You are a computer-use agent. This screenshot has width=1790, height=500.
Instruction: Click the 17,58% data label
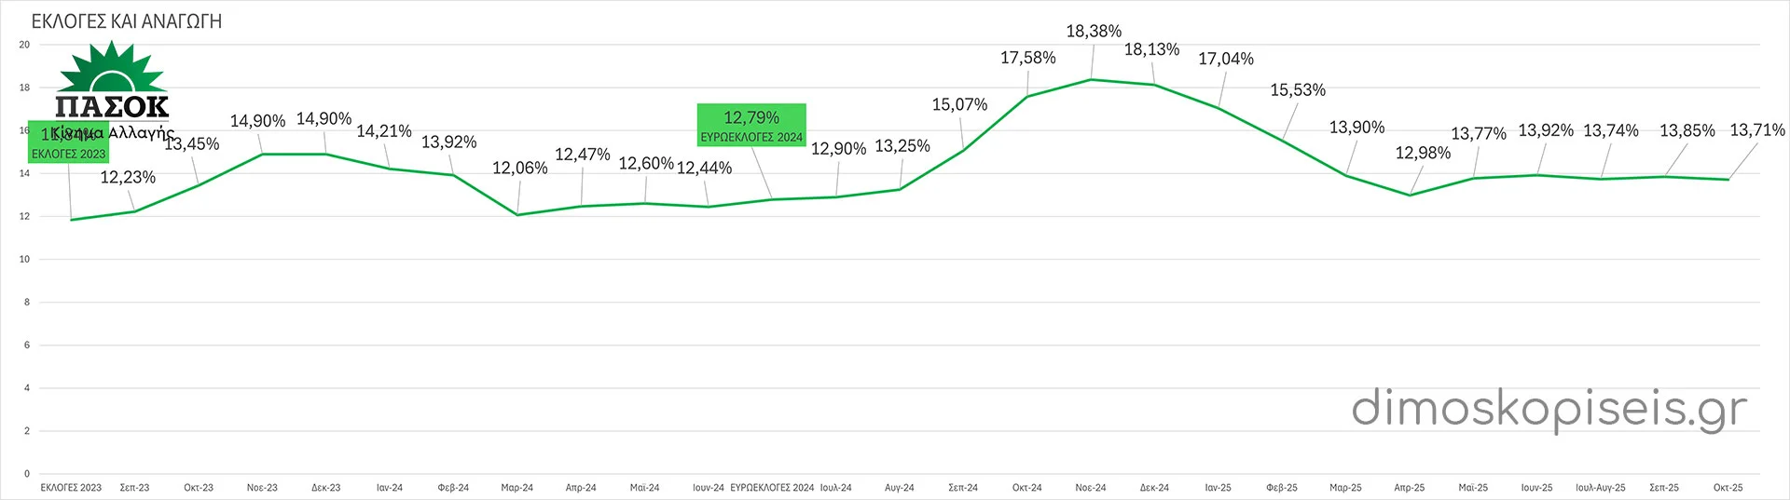click(1027, 58)
